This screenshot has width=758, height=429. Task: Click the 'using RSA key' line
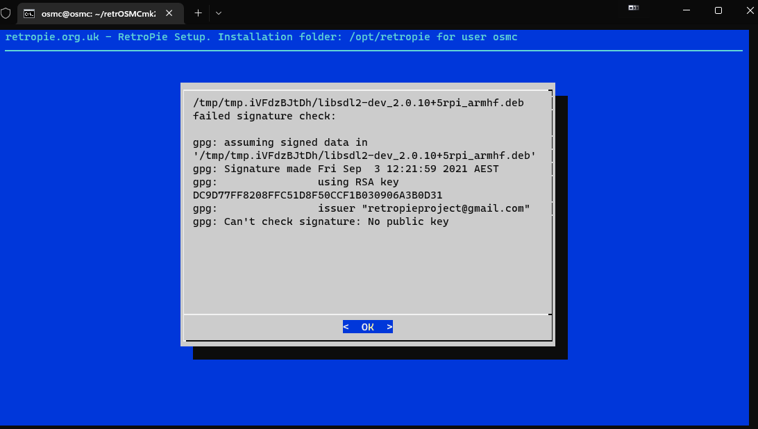(296, 182)
